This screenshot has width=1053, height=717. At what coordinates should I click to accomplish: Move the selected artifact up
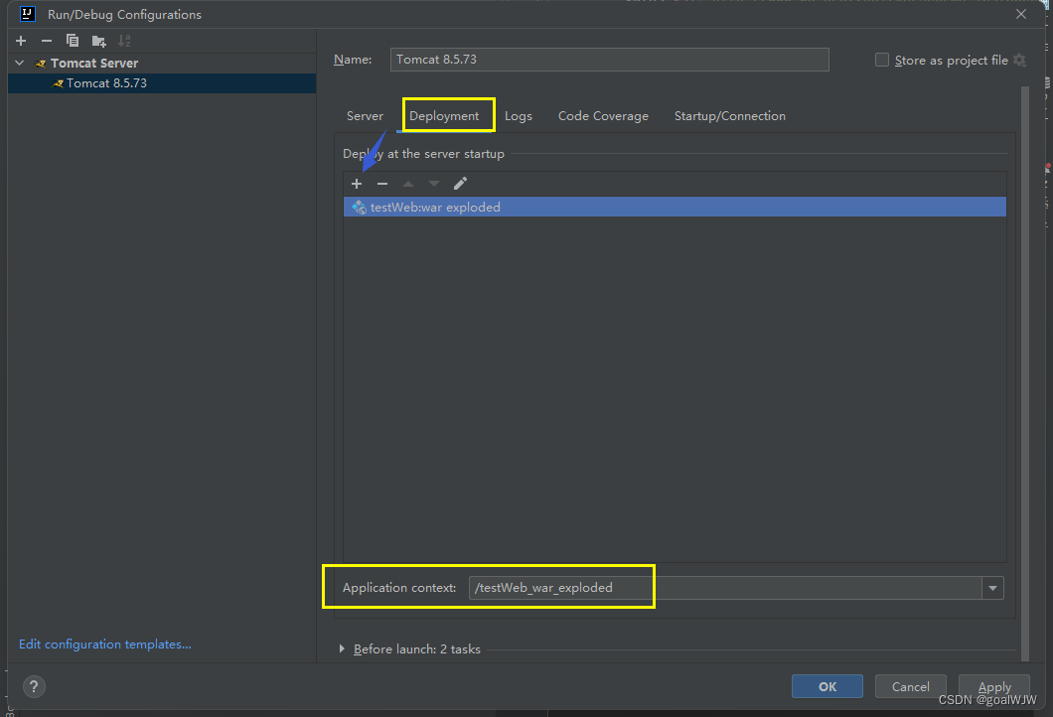click(x=408, y=184)
